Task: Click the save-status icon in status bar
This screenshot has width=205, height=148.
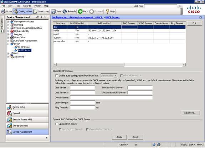Action: [154, 144]
